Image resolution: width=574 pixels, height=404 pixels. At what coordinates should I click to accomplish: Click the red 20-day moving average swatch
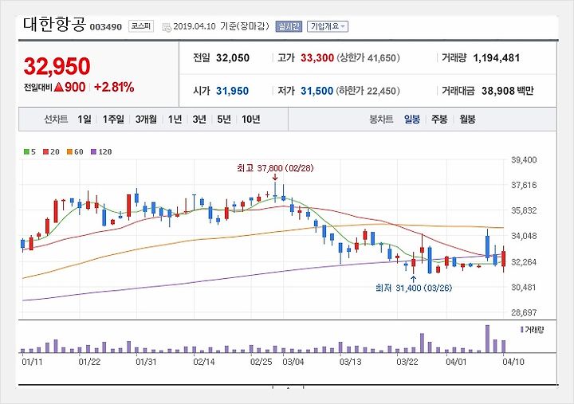(x=45, y=152)
